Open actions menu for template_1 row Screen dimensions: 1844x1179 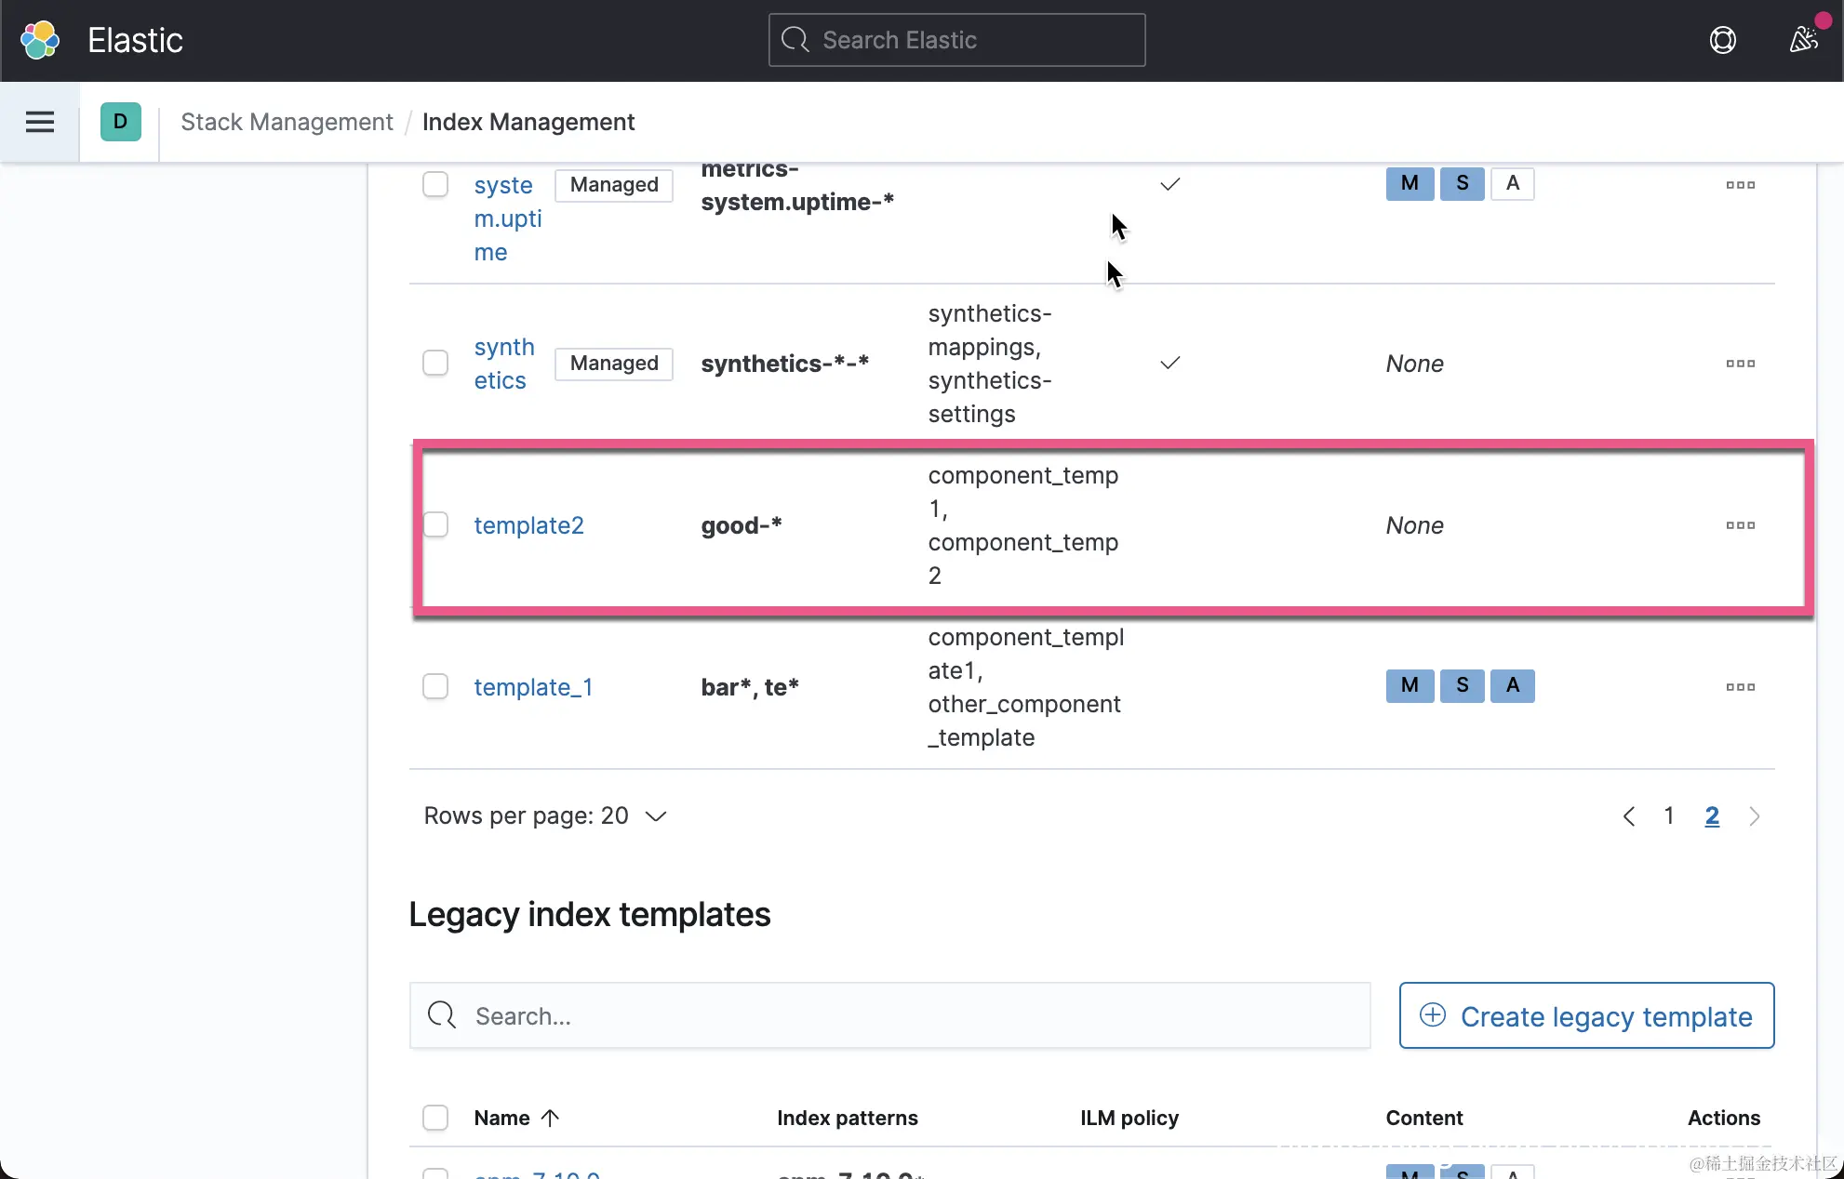coord(1740,687)
